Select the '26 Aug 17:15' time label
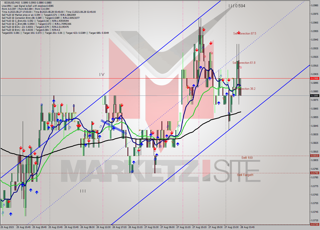 coord(119,227)
